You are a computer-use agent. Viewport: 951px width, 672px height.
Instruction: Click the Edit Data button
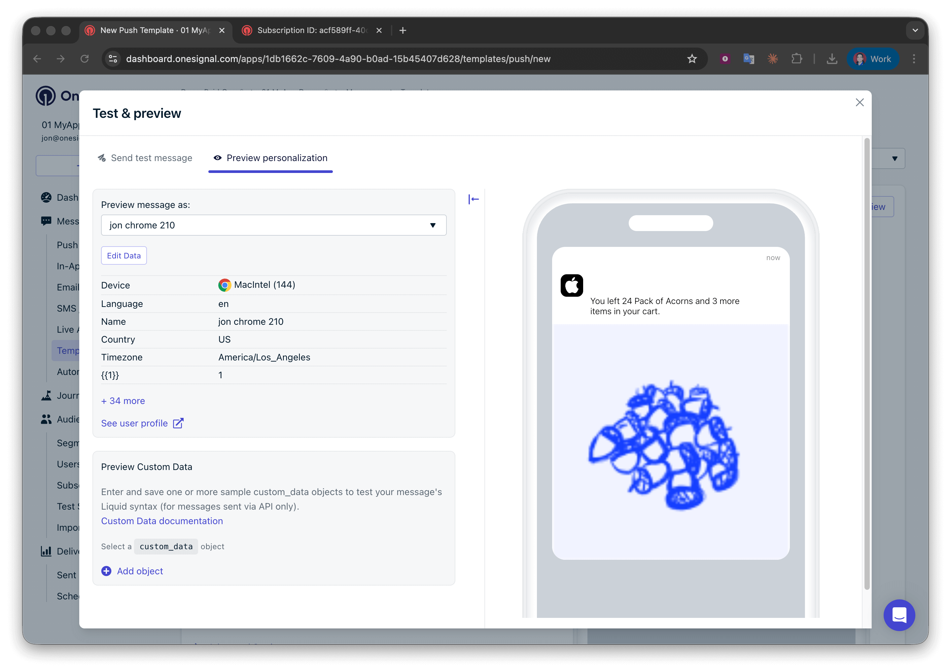click(x=124, y=255)
